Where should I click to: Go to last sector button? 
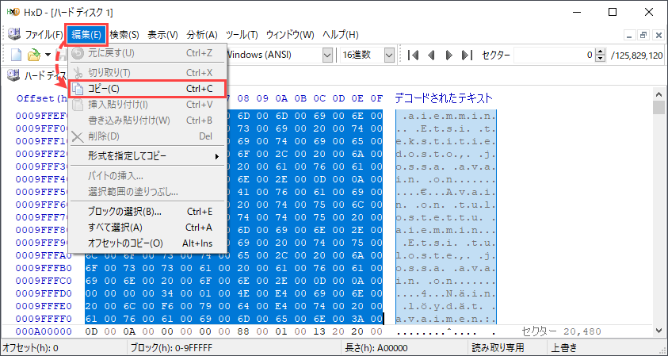467,55
